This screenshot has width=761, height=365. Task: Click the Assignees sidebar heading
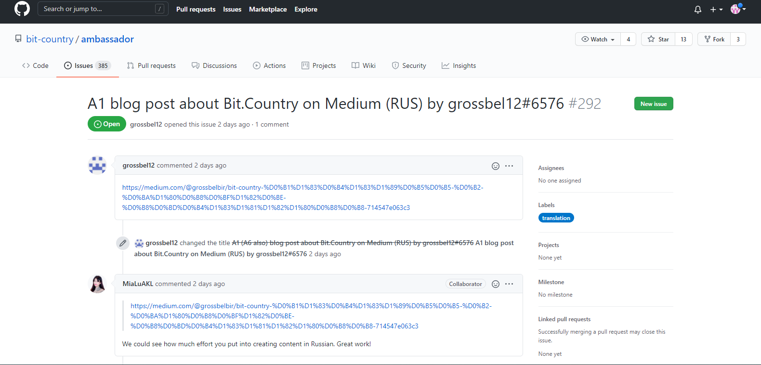(551, 168)
